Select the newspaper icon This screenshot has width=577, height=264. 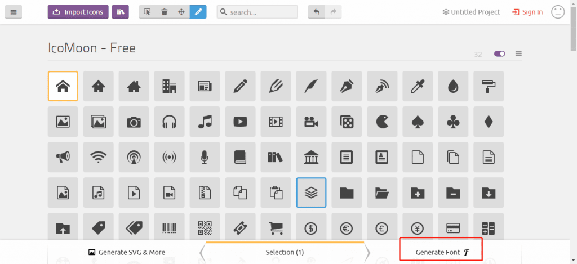coord(205,86)
